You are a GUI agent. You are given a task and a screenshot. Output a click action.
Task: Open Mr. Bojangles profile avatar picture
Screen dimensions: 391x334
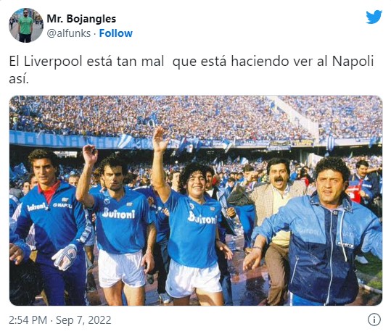tap(26, 25)
